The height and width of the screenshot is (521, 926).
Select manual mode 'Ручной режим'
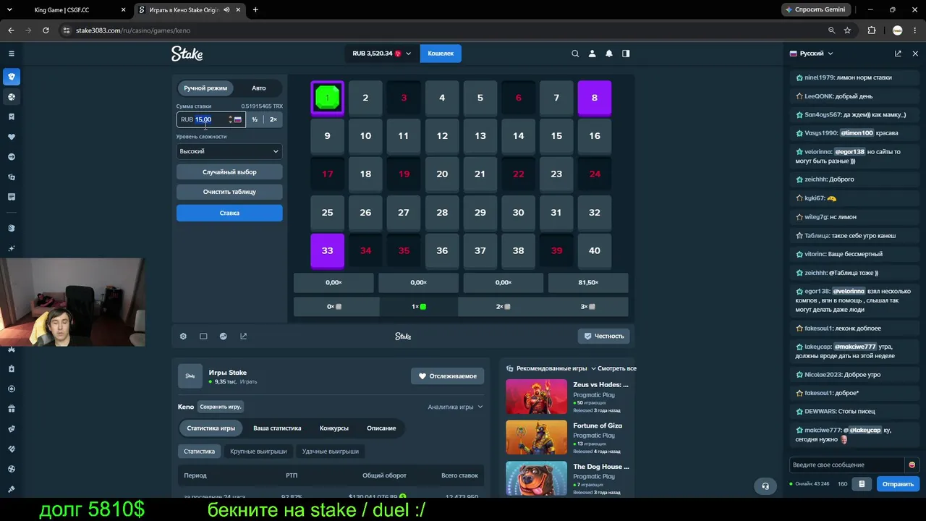(205, 88)
